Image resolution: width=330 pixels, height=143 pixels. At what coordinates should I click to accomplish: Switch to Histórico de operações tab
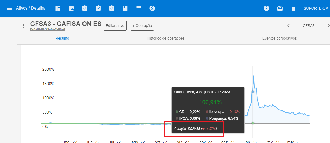166,38
